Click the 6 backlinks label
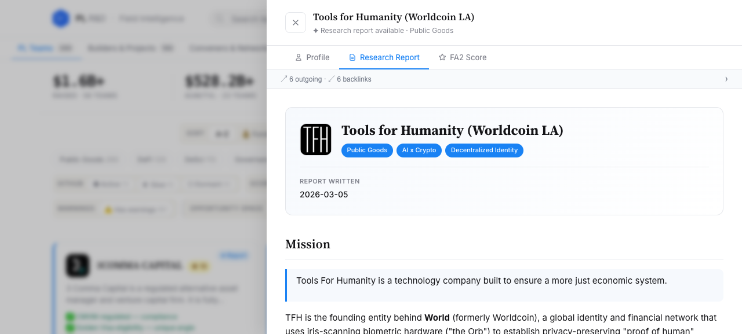 tap(350, 79)
